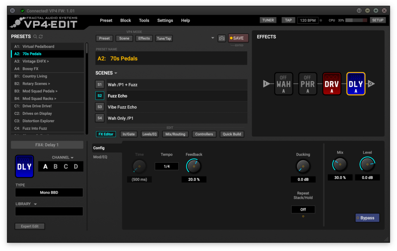Click the pause icon in title bar
Screen dimensions: 397x251
point(12,10)
